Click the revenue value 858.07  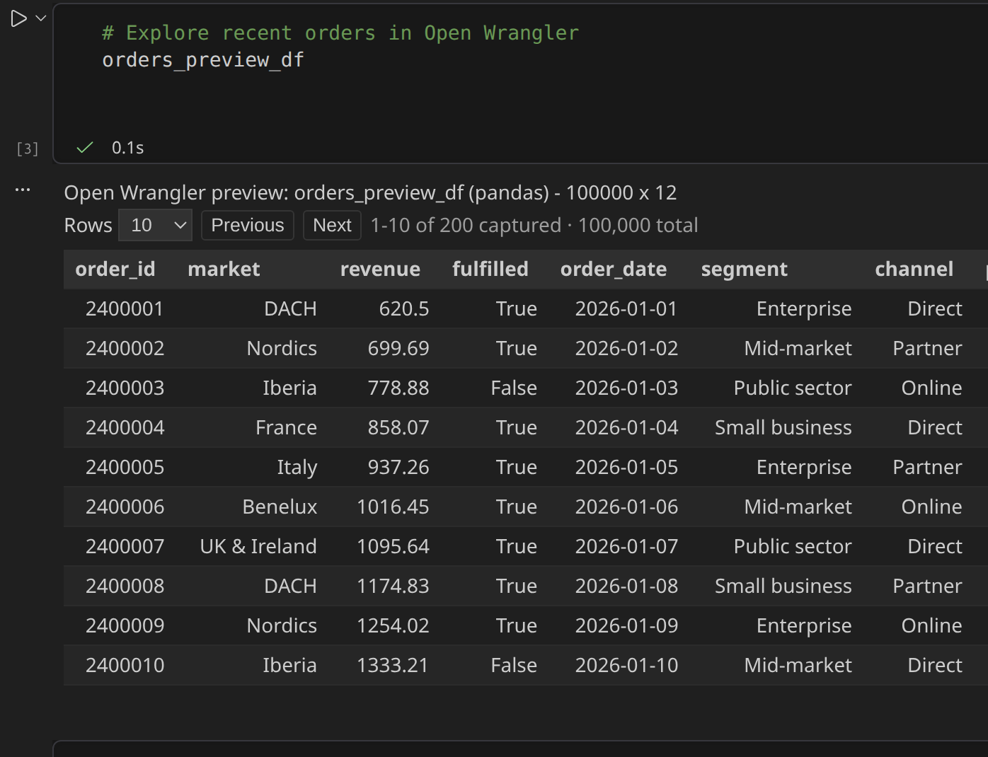pos(398,427)
